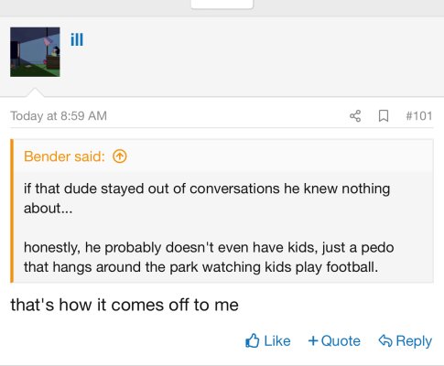
Task: Click the 'Bender said:' quote header
Action: [x=64, y=156]
